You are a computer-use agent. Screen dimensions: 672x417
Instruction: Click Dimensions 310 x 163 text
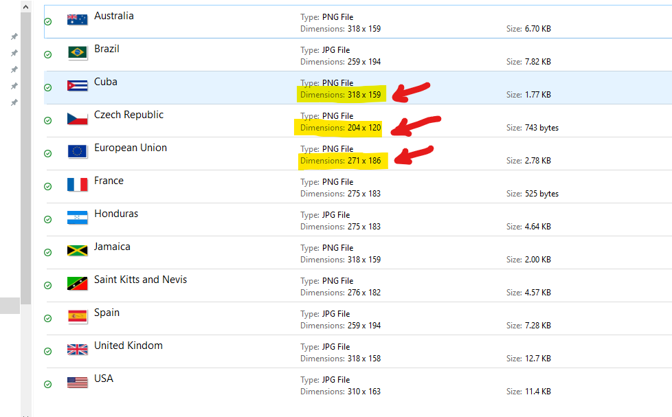(x=340, y=392)
